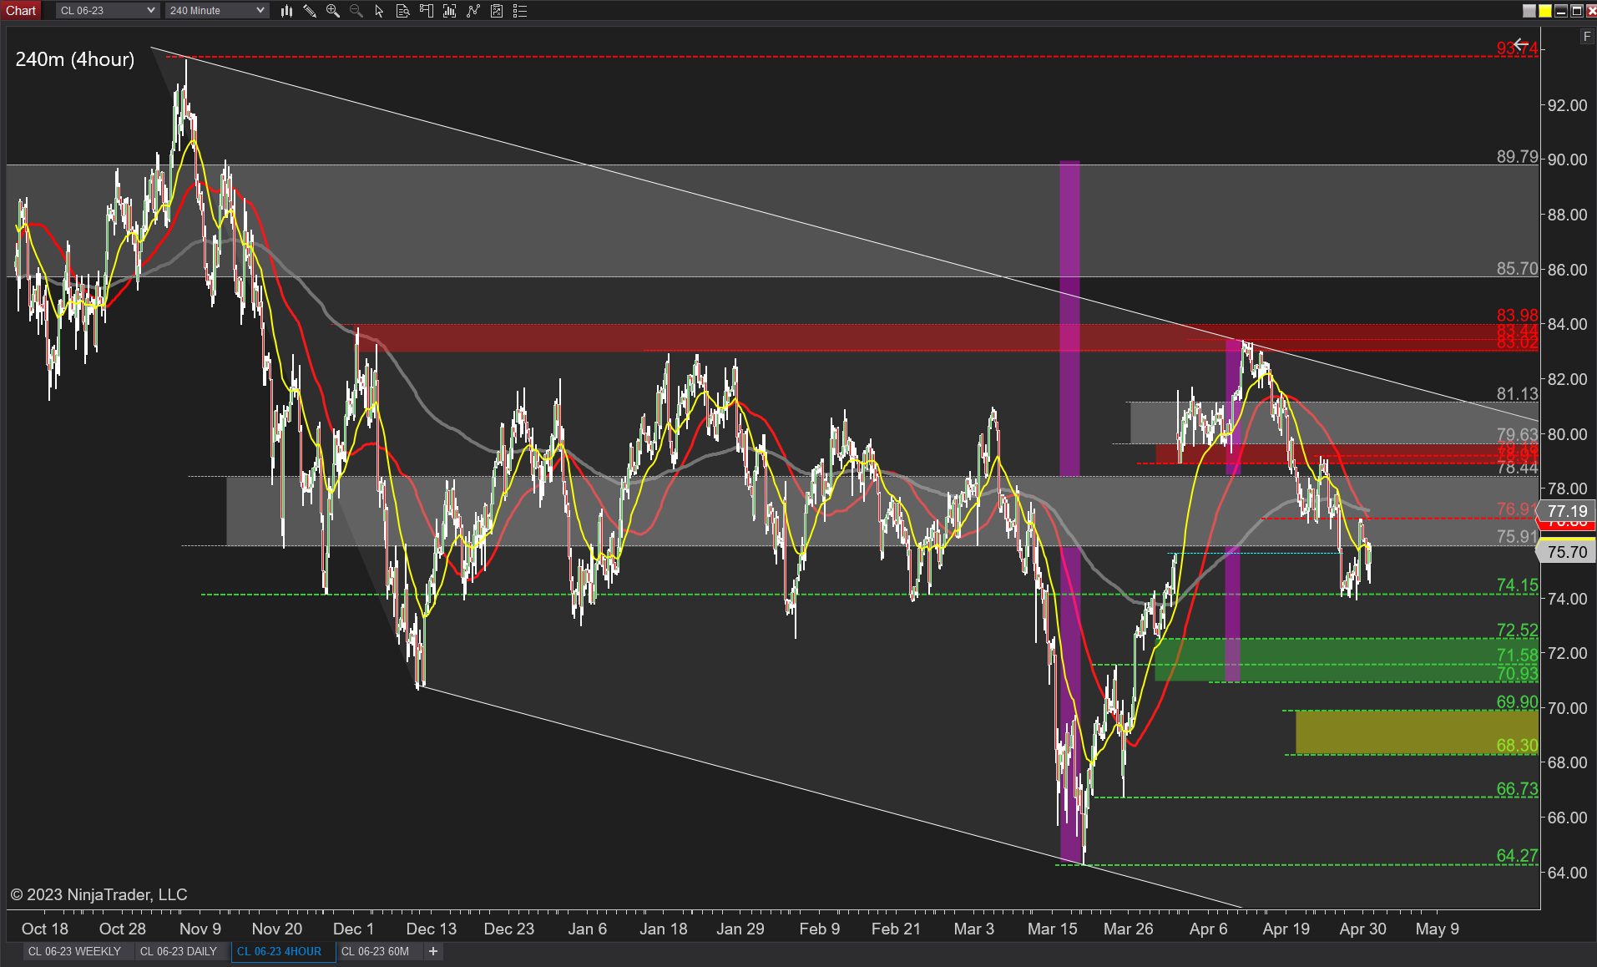The image size is (1597, 967).
Task: Open the chart trader icon
Action: (x=427, y=11)
